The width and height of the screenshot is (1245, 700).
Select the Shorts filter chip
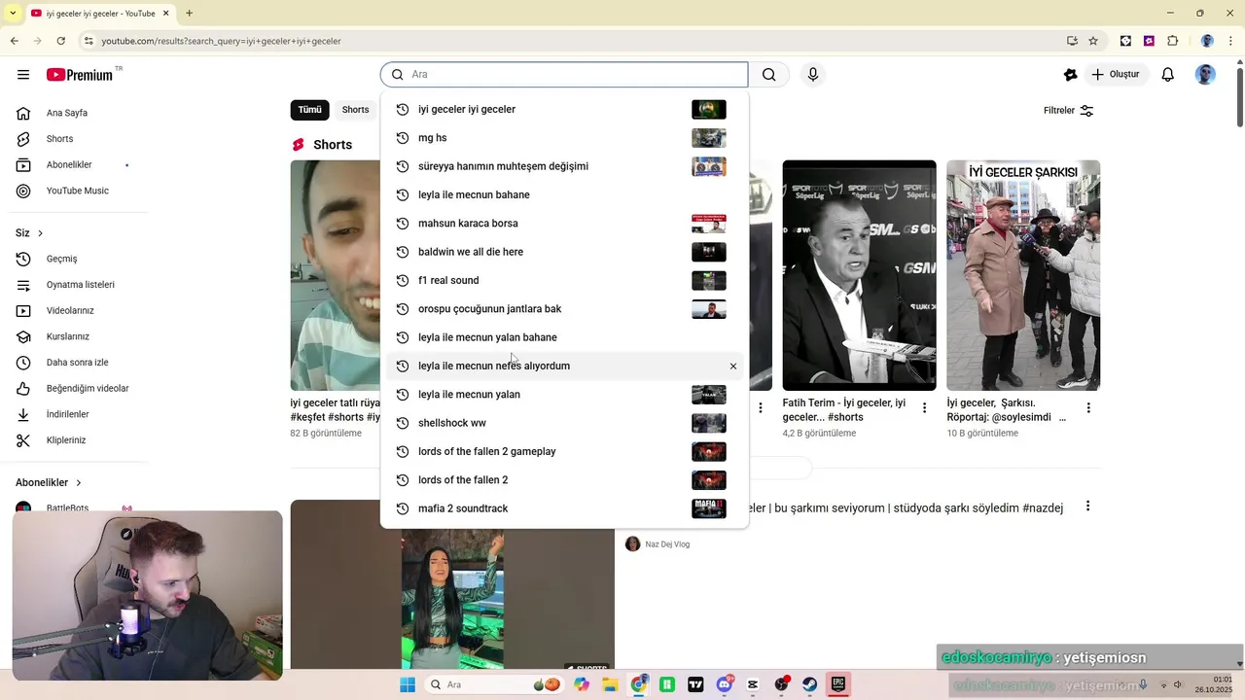[x=355, y=110]
